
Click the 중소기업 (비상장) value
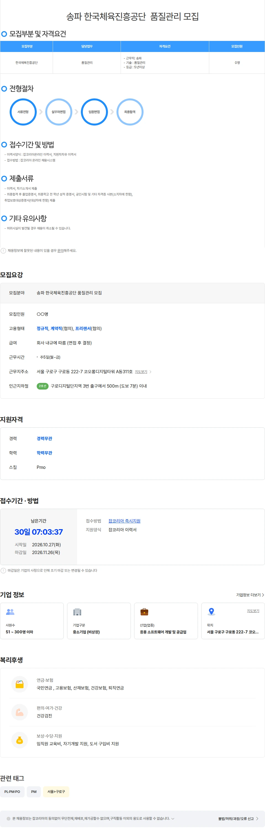86,632
